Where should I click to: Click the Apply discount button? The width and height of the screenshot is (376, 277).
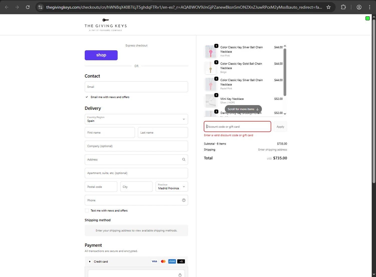pos(280,127)
